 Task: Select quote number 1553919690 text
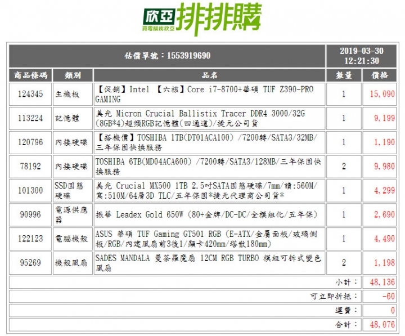click(x=188, y=56)
